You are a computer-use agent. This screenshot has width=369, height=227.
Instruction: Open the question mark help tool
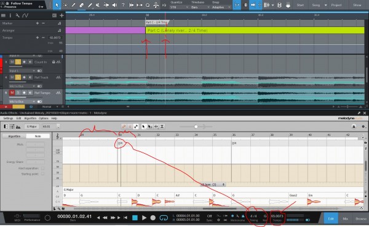pyautogui.click(x=123, y=5)
